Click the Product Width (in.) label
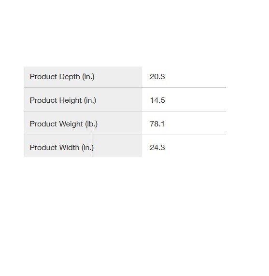Viewport: 269px width, 276px height. tap(62, 148)
